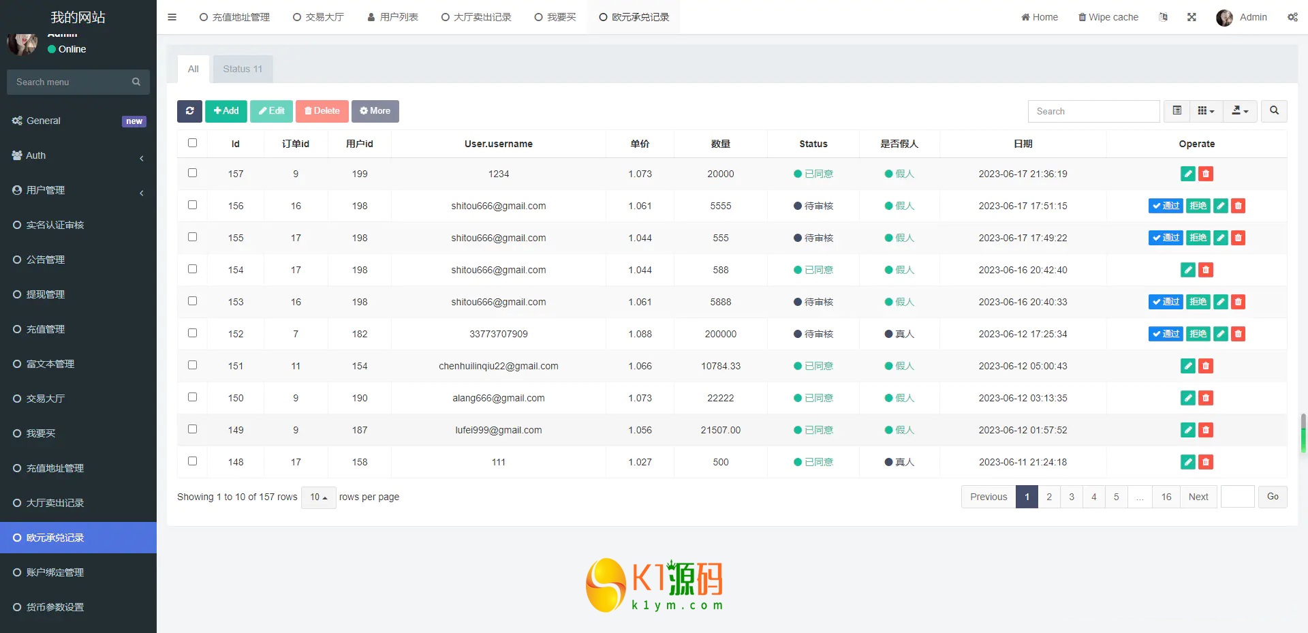Toggle the table card view icon

(x=1177, y=111)
